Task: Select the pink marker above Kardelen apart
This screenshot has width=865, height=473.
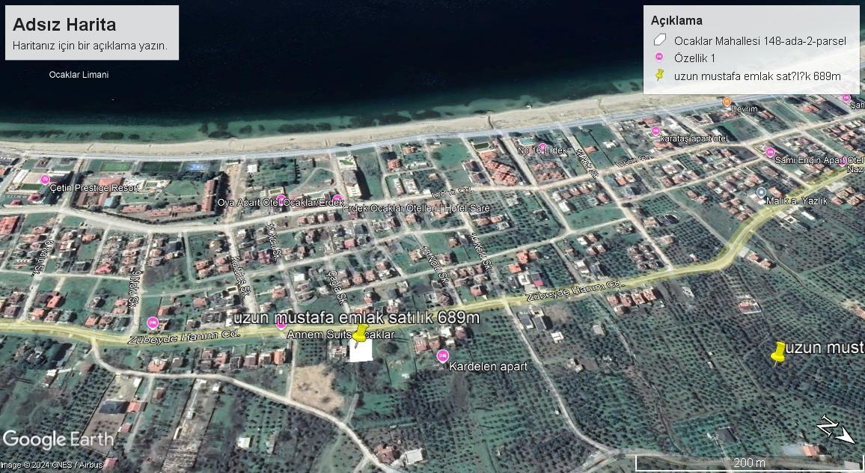Action: (442, 356)
